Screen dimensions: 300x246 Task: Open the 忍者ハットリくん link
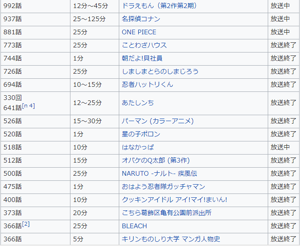point(147,85)
